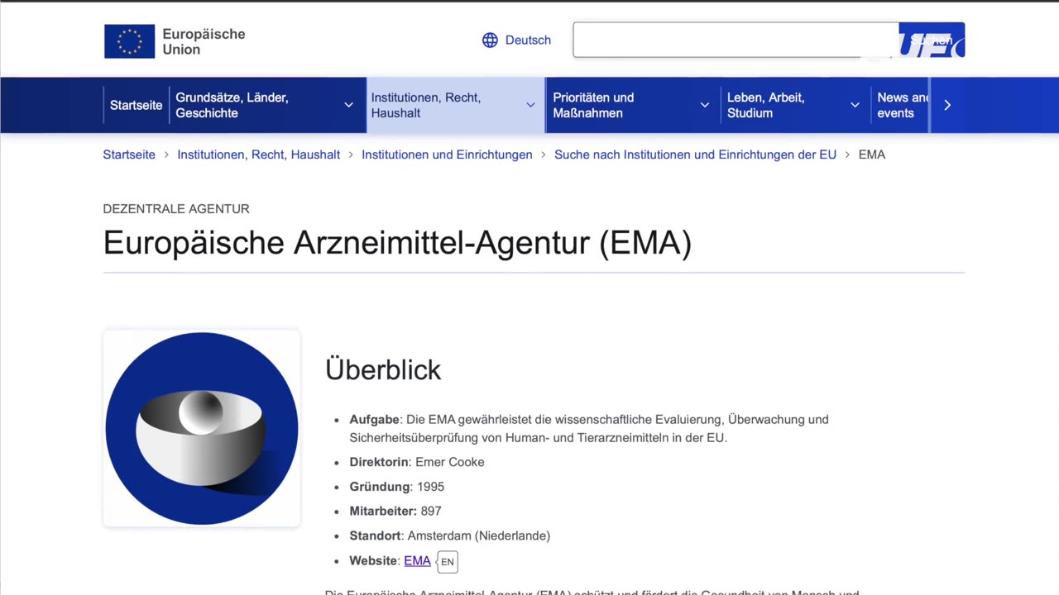Viewport: 1059px width, 595px height.
Task: Click Institutionen, Recht, Haushalt breadcrumb link
Action: (258, 155)
